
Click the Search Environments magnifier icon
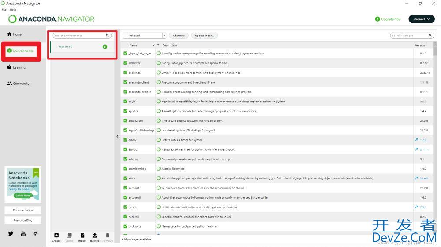pyautogui.click(x=107, y=36)
